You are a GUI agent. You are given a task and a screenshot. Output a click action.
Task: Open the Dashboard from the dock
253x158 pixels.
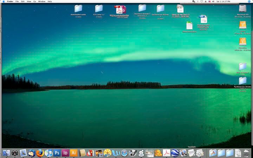click(x=15, y=153)
